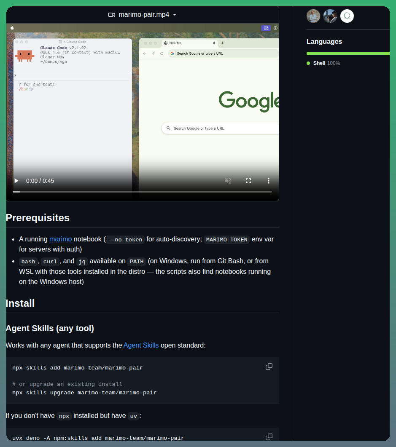
Task: Click Chrome reload icon in video
Action: tap(162, 54)
